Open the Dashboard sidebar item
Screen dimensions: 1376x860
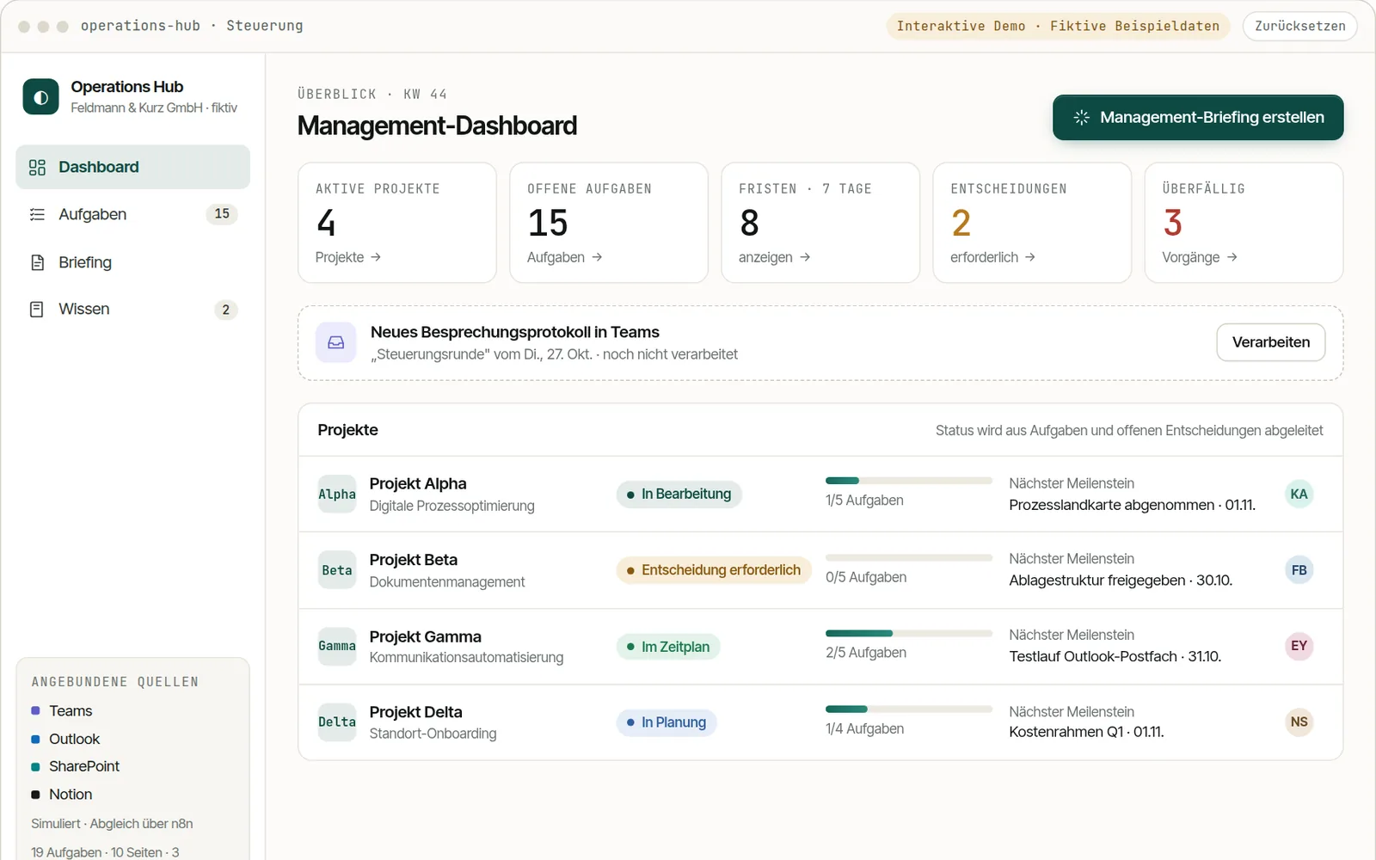pos(132,167)
